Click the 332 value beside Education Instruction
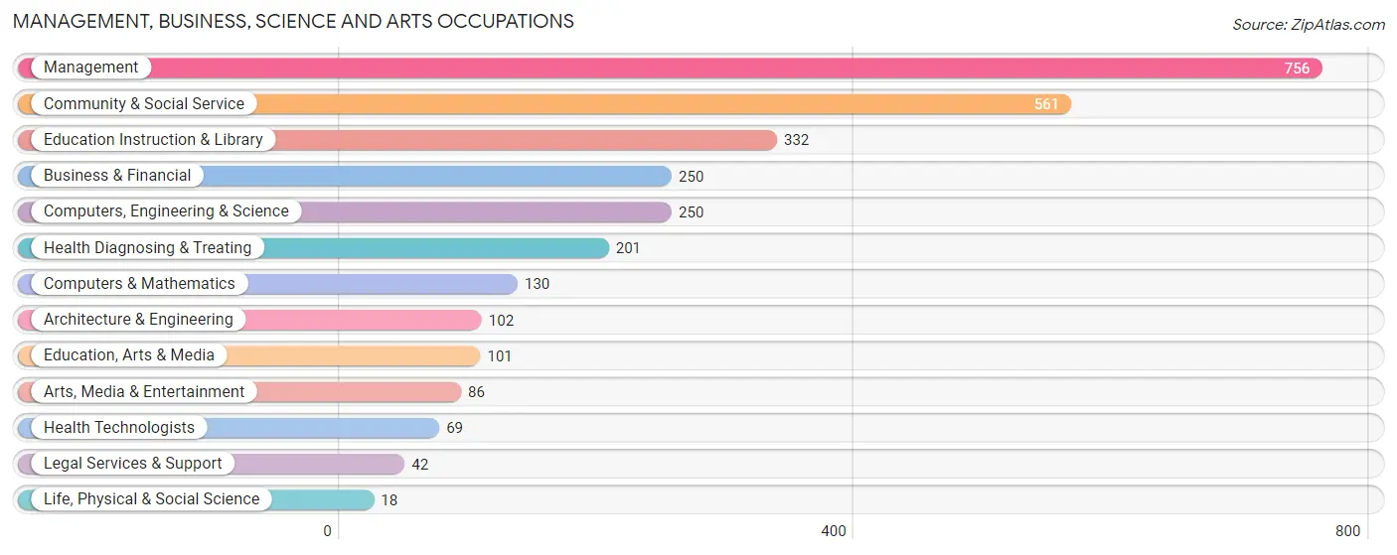The width and height of the screenshot is (1397, 555). tap(796, 140)
